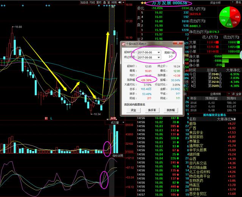Select the 供应链金融 sector row
Image resolution: width=242 pixels, height=197 pixels.
click(213, 167)
